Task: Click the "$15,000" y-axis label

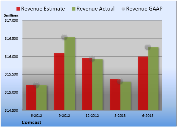Action: click(11, 92)
